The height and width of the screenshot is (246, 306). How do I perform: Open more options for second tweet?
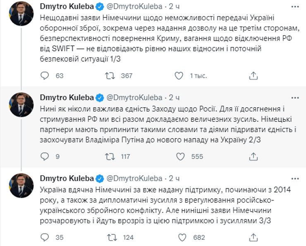pos(294,97)
